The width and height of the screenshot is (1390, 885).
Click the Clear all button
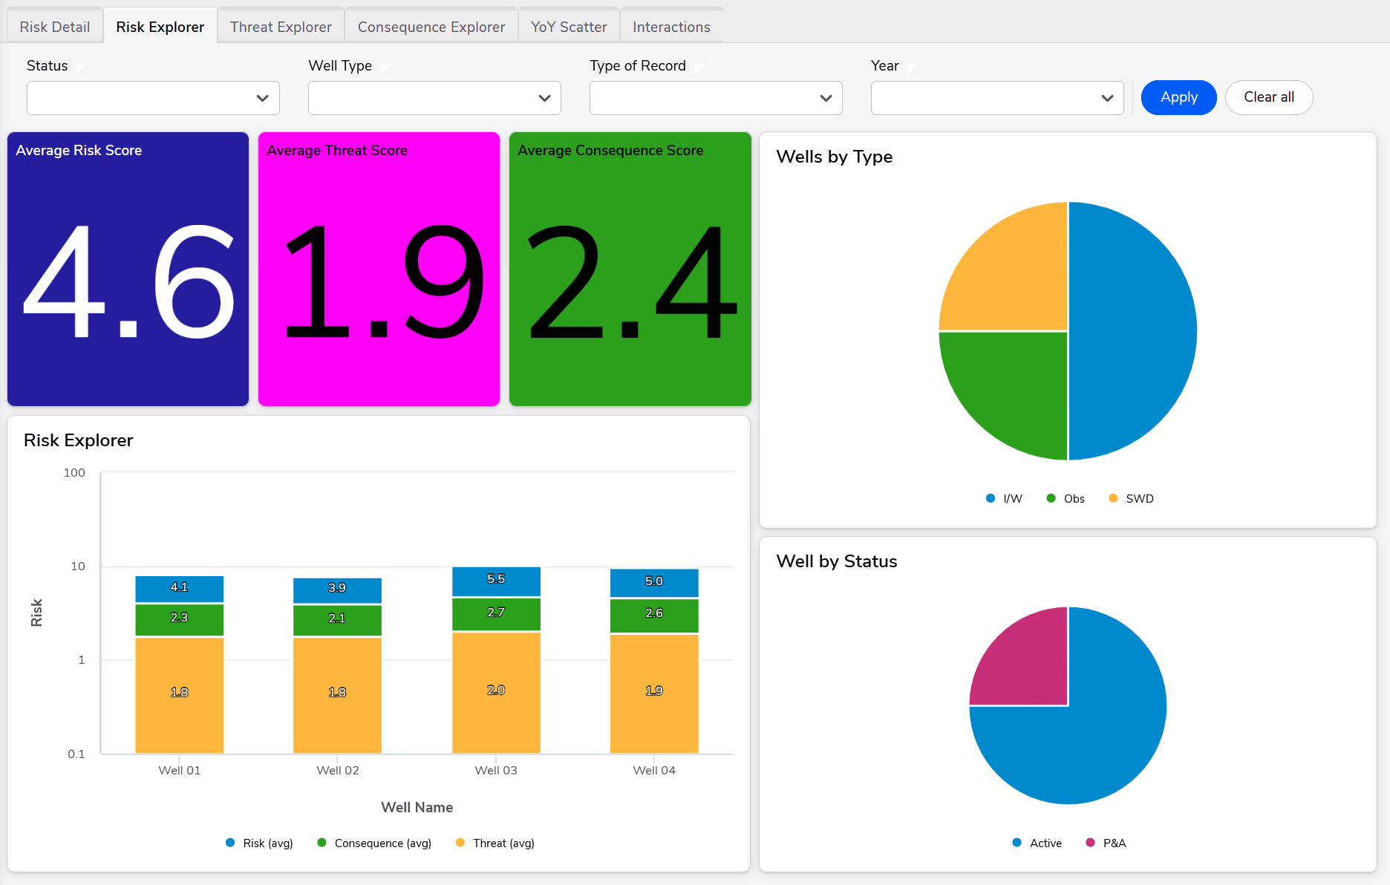tap(1268, 97)
